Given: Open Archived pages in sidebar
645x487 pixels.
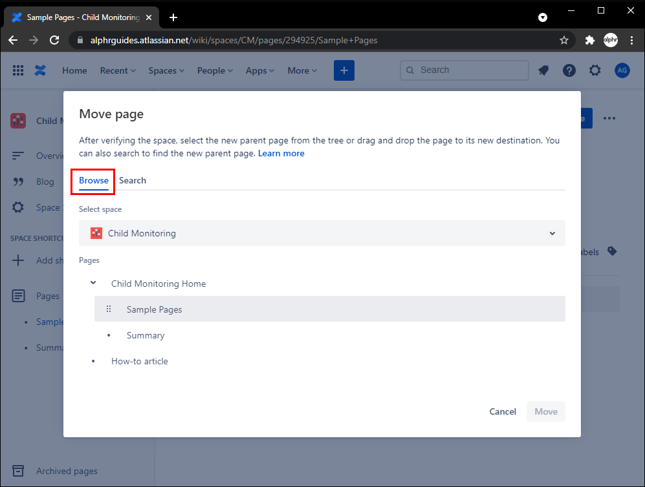Looking at the screenshot, I should tap(67, 471).
